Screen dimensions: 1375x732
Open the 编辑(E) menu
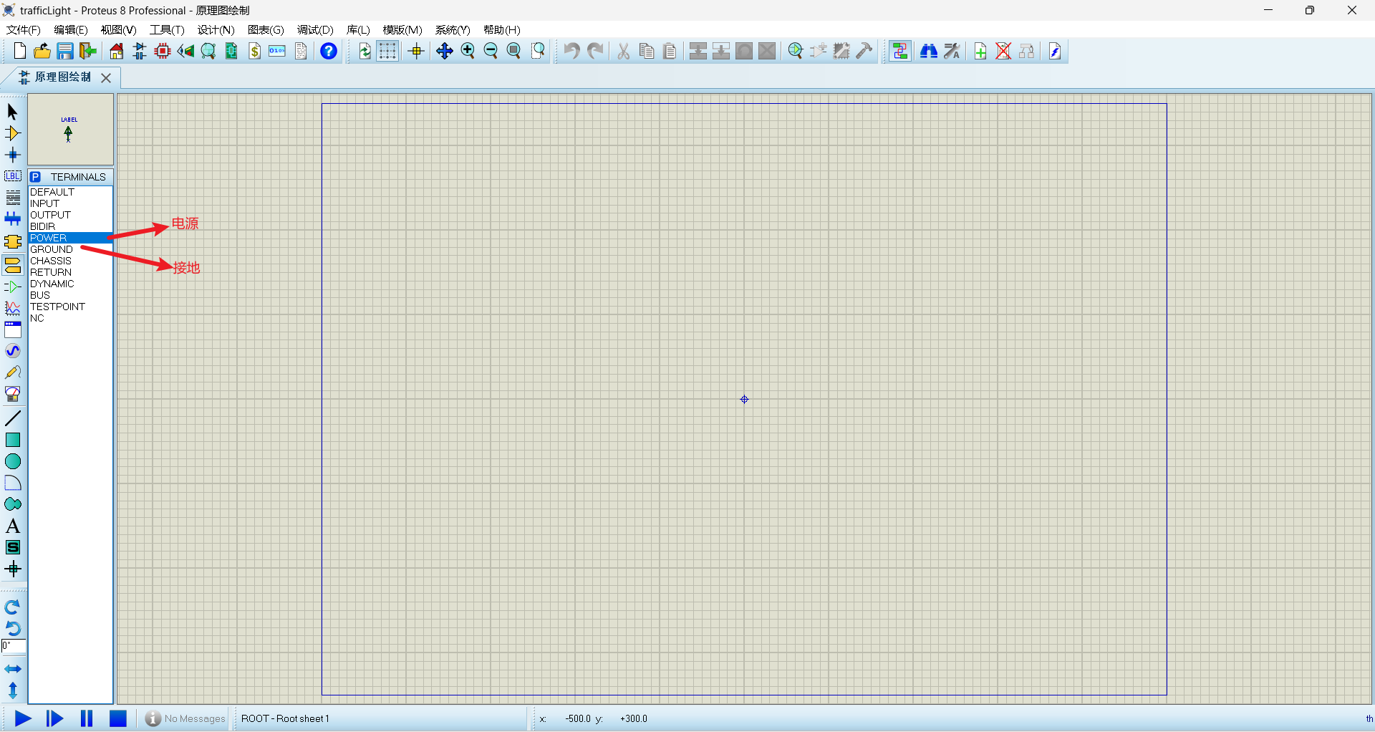click(x=71, y=29)
